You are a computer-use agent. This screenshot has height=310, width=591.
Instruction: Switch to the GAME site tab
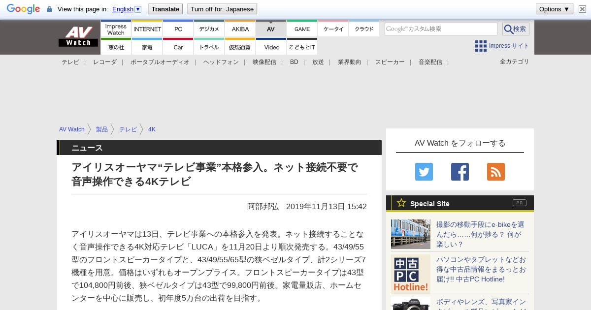[302, 29]
